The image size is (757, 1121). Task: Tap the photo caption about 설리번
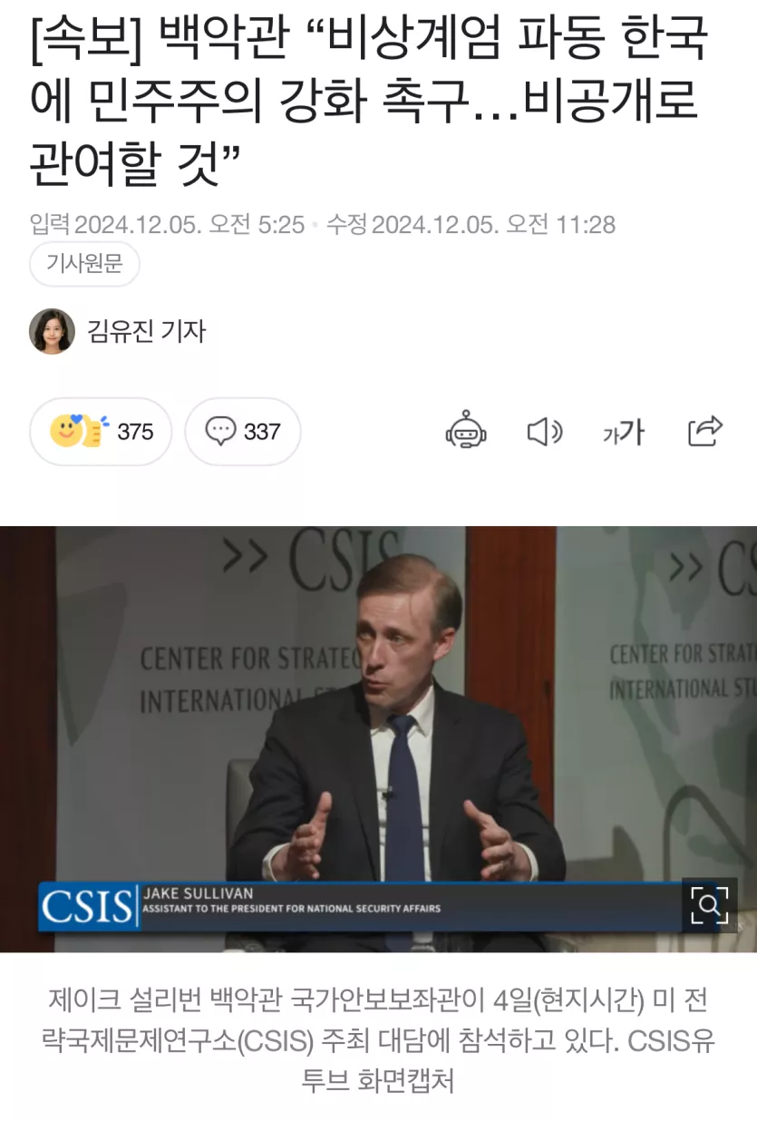pyautogui.click(x=378, y=1041)
